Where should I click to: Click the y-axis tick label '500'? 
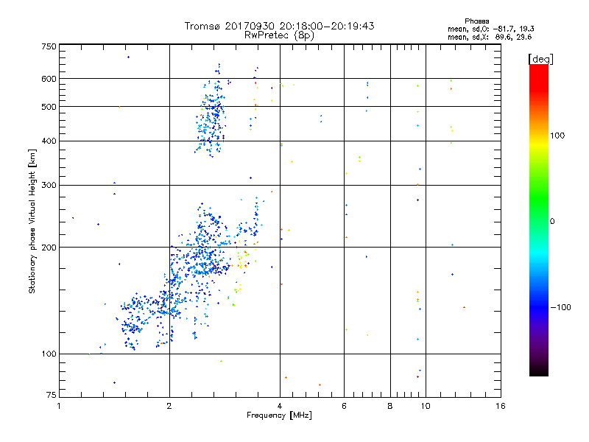[49, 107]
